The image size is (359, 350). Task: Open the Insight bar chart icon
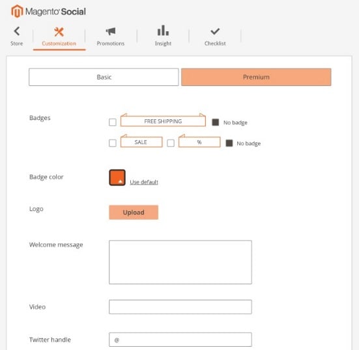163,31
